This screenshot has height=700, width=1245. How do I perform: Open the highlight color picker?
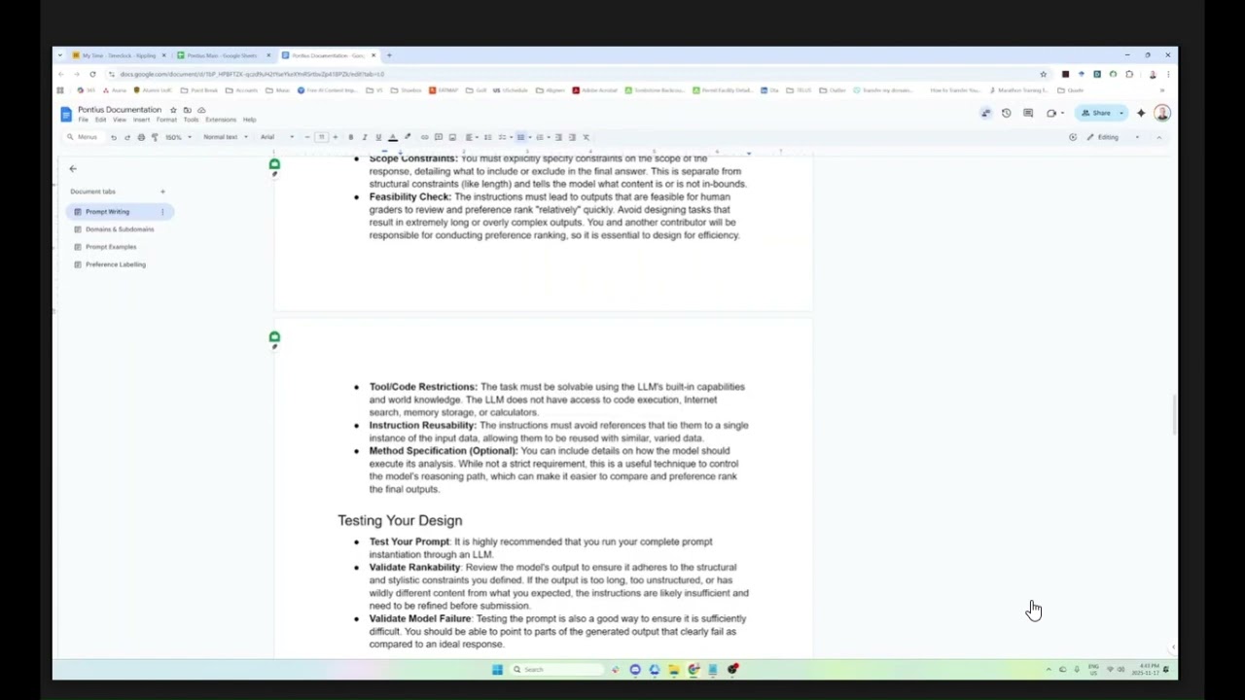(407, 137)
